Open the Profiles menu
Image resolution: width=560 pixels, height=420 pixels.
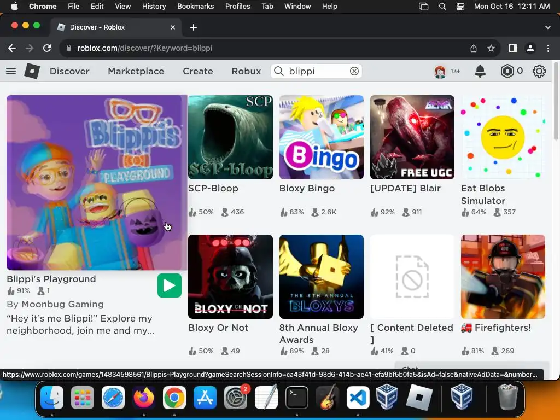[237, 6]
